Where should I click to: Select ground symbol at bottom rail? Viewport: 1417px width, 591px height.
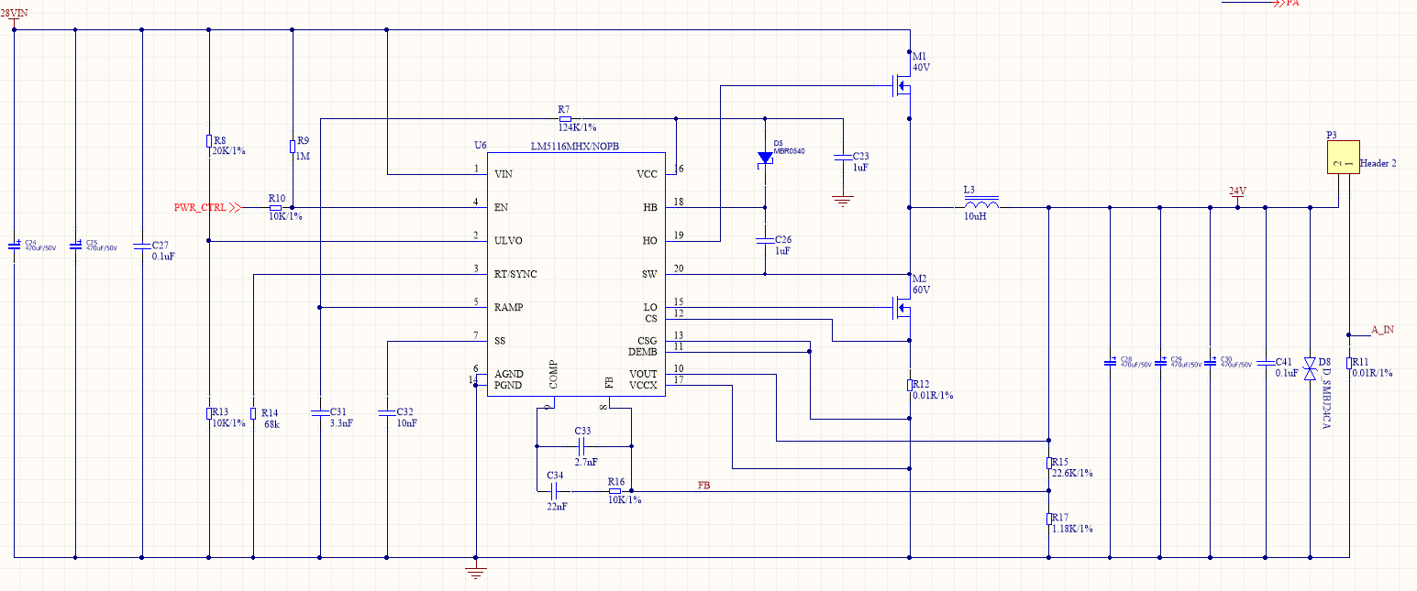coord(475,573)
